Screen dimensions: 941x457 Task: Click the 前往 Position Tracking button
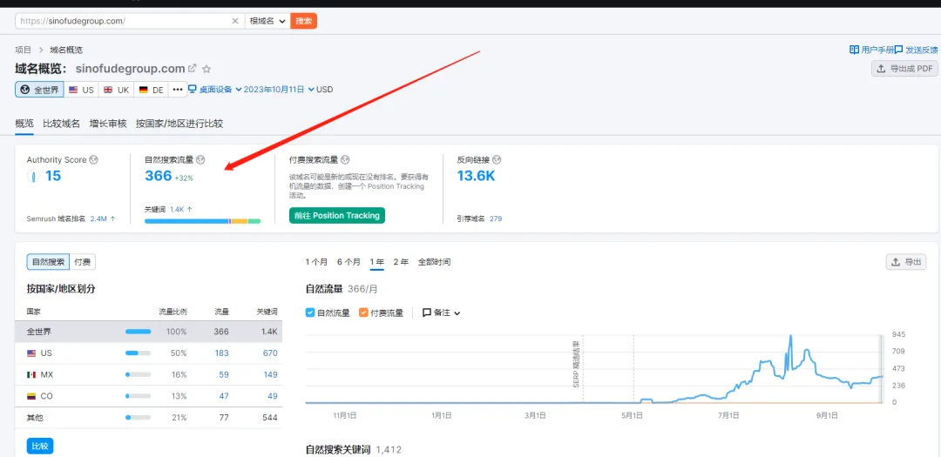pos(336,215)
